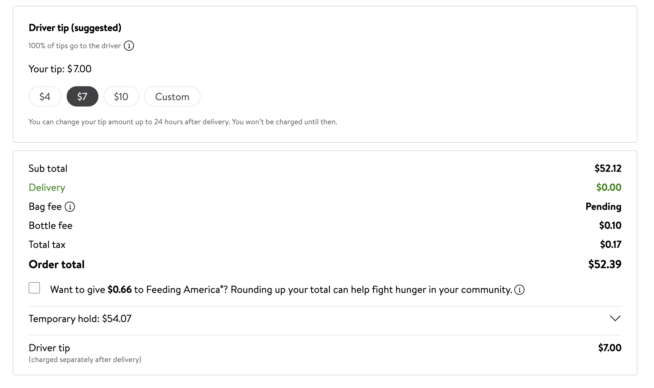The image size is (654, 388).
Task: Click the Driver tip $7.00 amount
Action: pyautogui.click(x=610, y=348)
